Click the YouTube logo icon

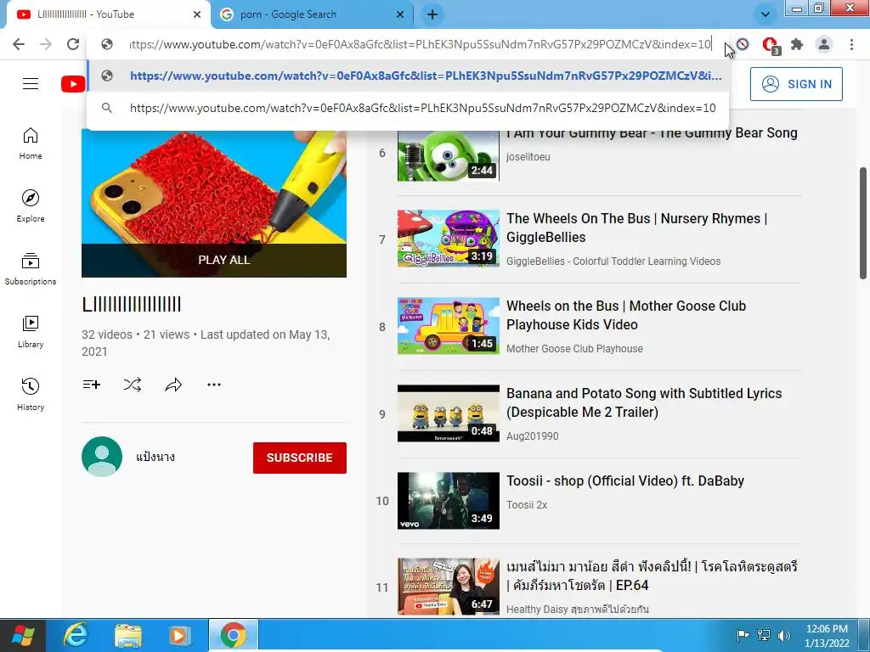[73, 84]
